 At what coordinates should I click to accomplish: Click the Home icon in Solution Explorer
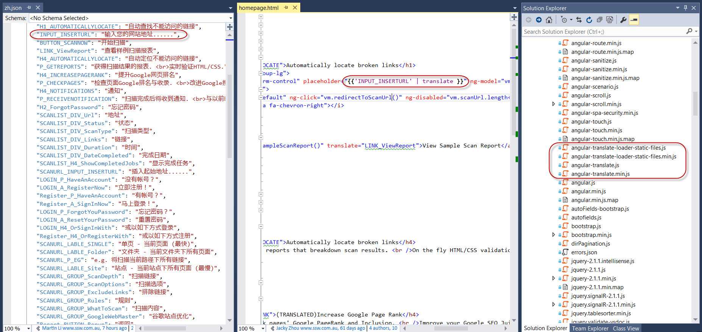[549, 20]
